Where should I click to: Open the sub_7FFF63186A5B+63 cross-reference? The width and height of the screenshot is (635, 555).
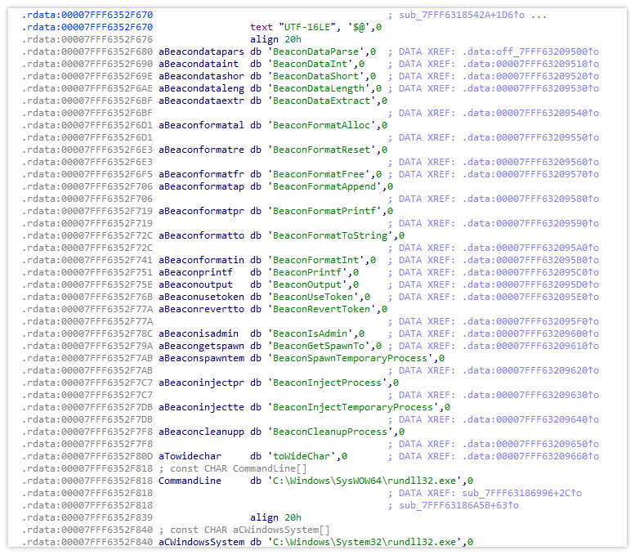click(460, 505)
